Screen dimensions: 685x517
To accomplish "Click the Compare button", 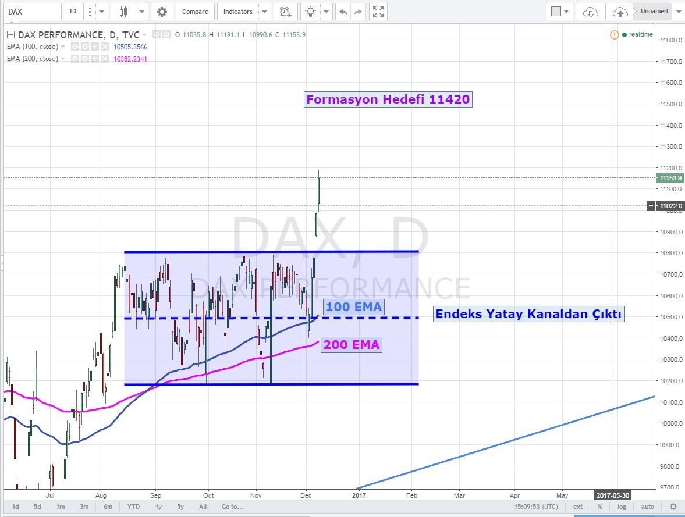I will (194, 12).
